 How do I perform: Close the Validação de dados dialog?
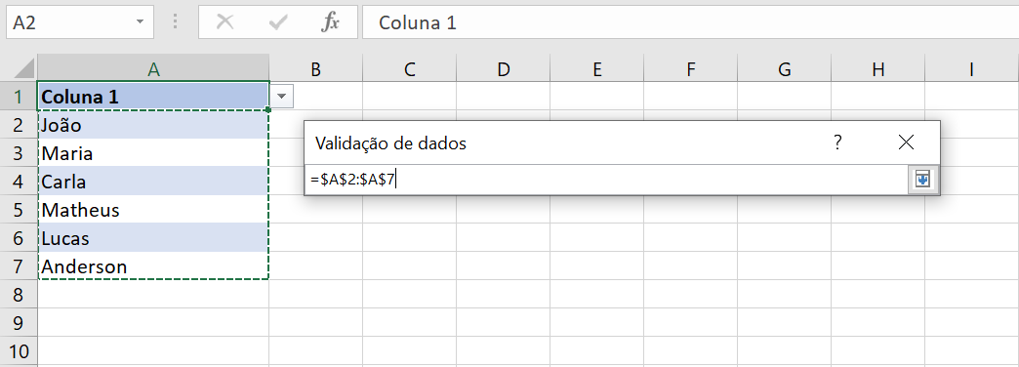point(906,143)
